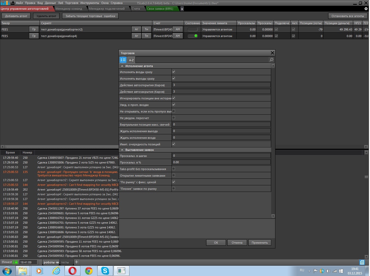Screen dimensions: 370x276
Task: Confirm the dialog with OK
Action: click(x=216, y=243)
